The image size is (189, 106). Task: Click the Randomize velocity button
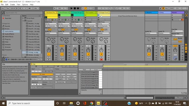tap(60, 82)
